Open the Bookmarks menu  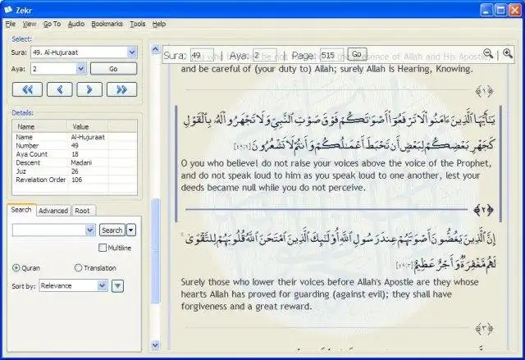coord(107,24)
